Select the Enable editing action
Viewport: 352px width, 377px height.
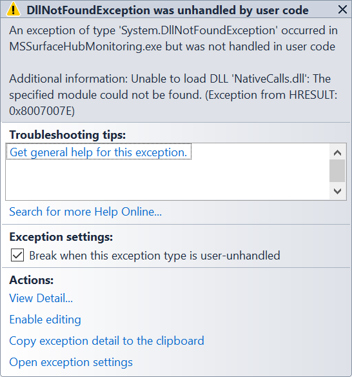tap(45, 320)
